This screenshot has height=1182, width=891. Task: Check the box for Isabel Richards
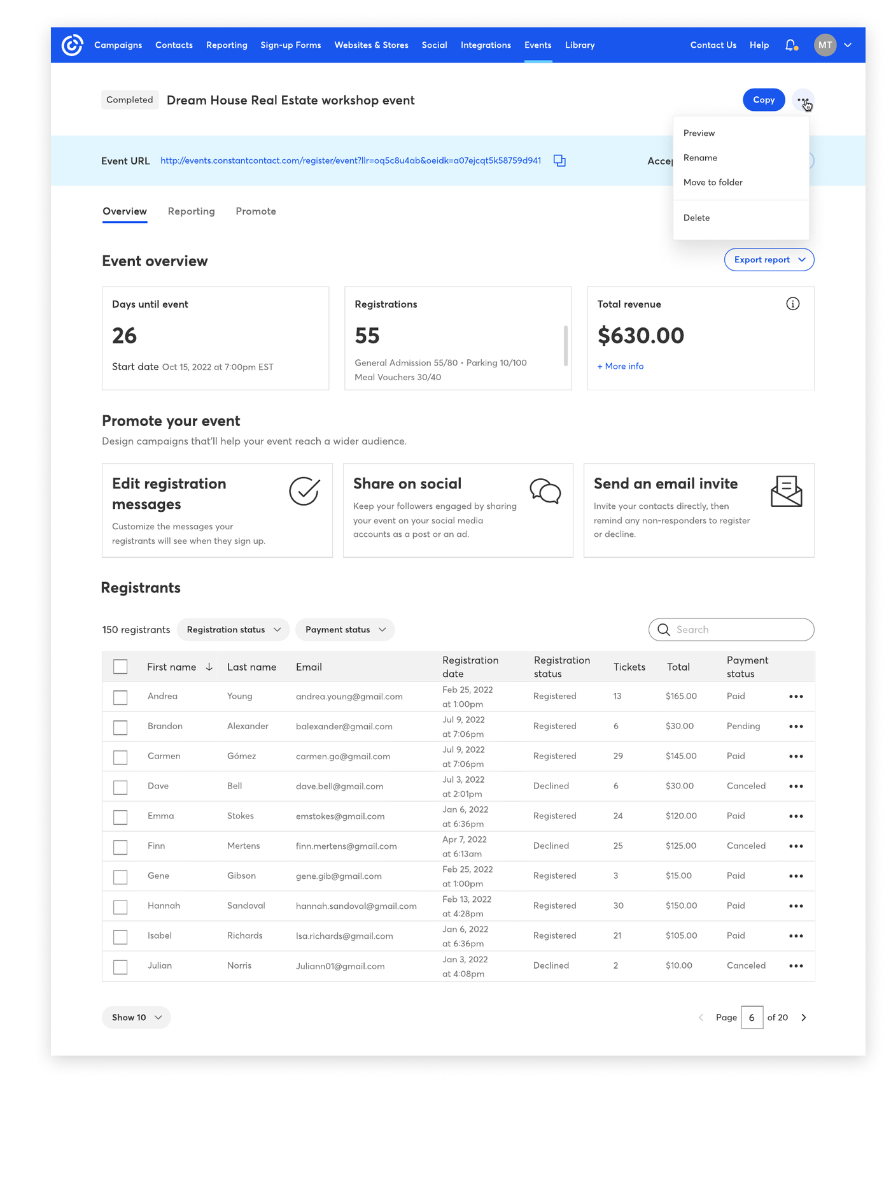(120, 937)
